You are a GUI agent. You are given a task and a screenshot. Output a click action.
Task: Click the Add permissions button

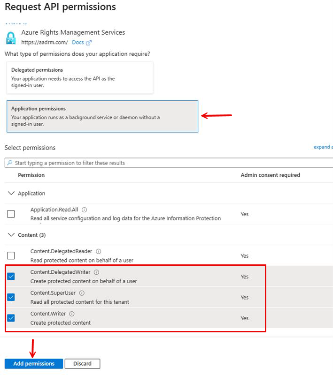(33, 363)
